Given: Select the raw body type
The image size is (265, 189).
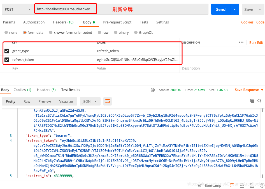Looking at the screenshot, I should point(99,32).
